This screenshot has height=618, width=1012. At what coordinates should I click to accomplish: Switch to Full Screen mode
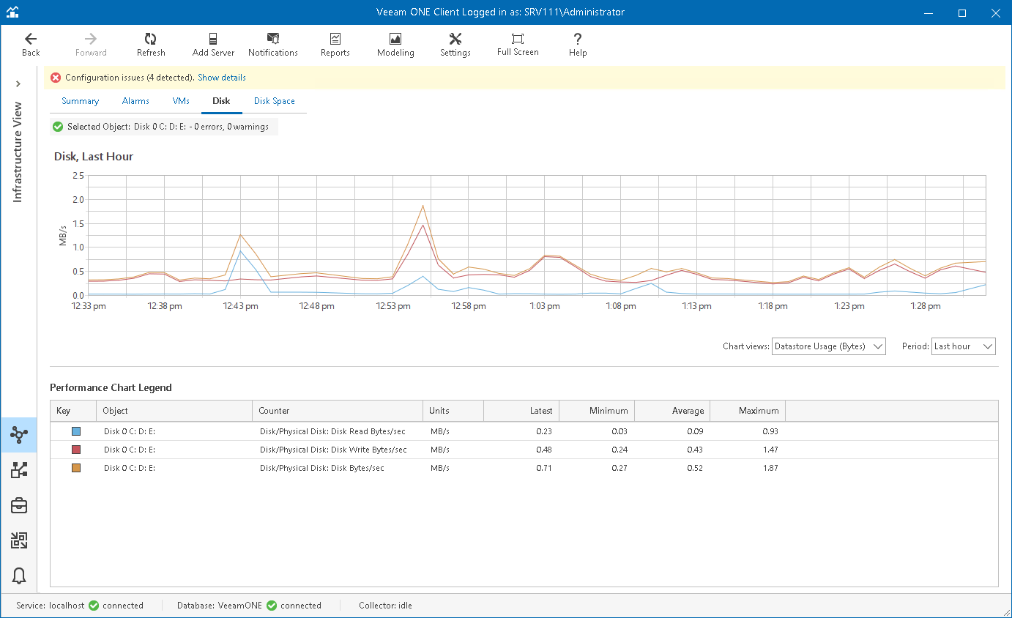[518, 44]
